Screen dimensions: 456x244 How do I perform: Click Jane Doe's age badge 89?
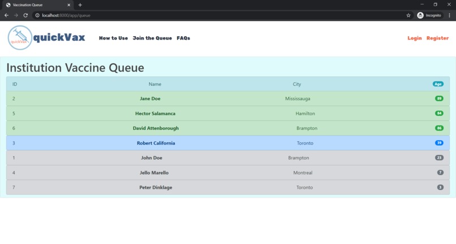tap(439, 98)
